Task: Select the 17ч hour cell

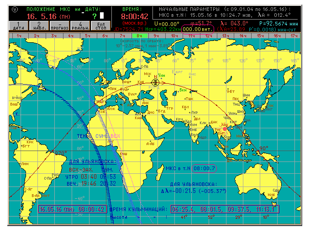Action: click(x=294, y=35)
